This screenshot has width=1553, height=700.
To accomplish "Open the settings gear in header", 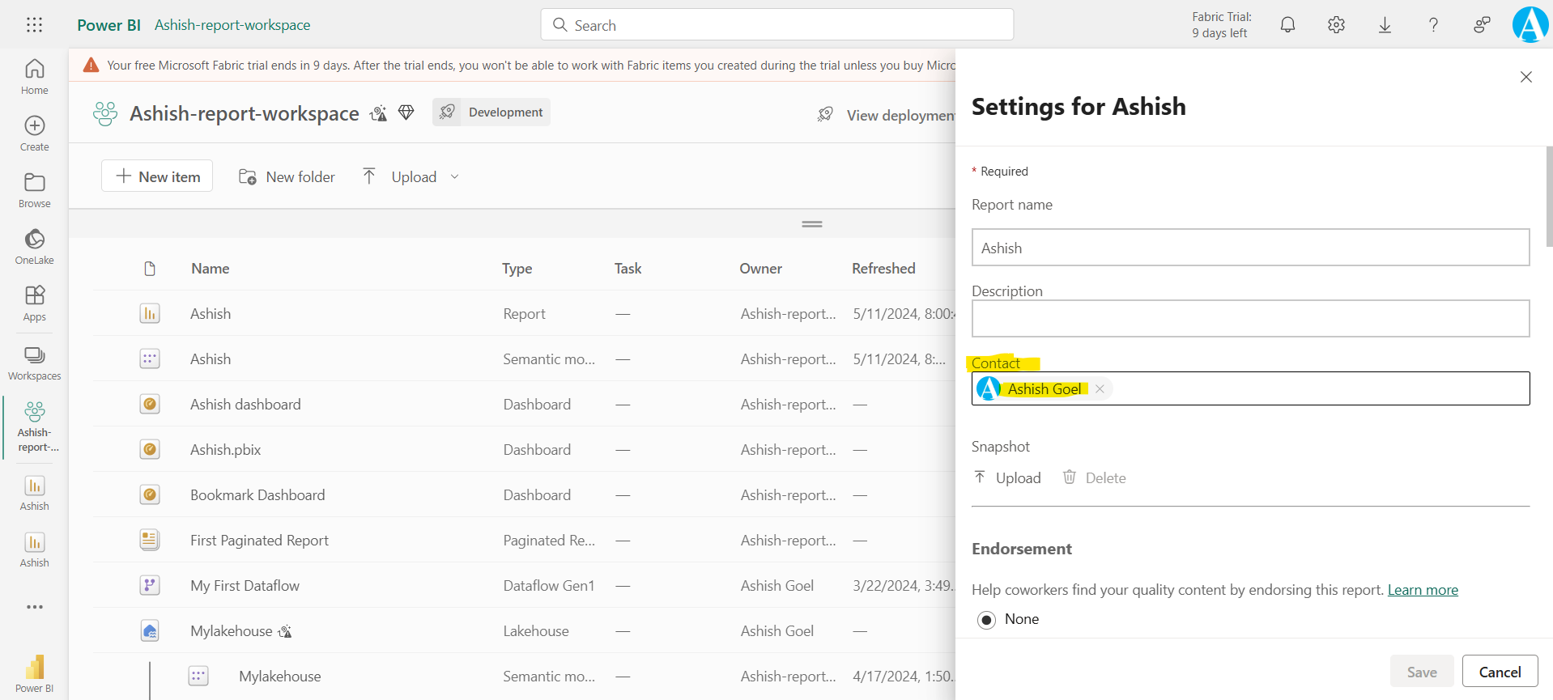I will point(1336,25).
